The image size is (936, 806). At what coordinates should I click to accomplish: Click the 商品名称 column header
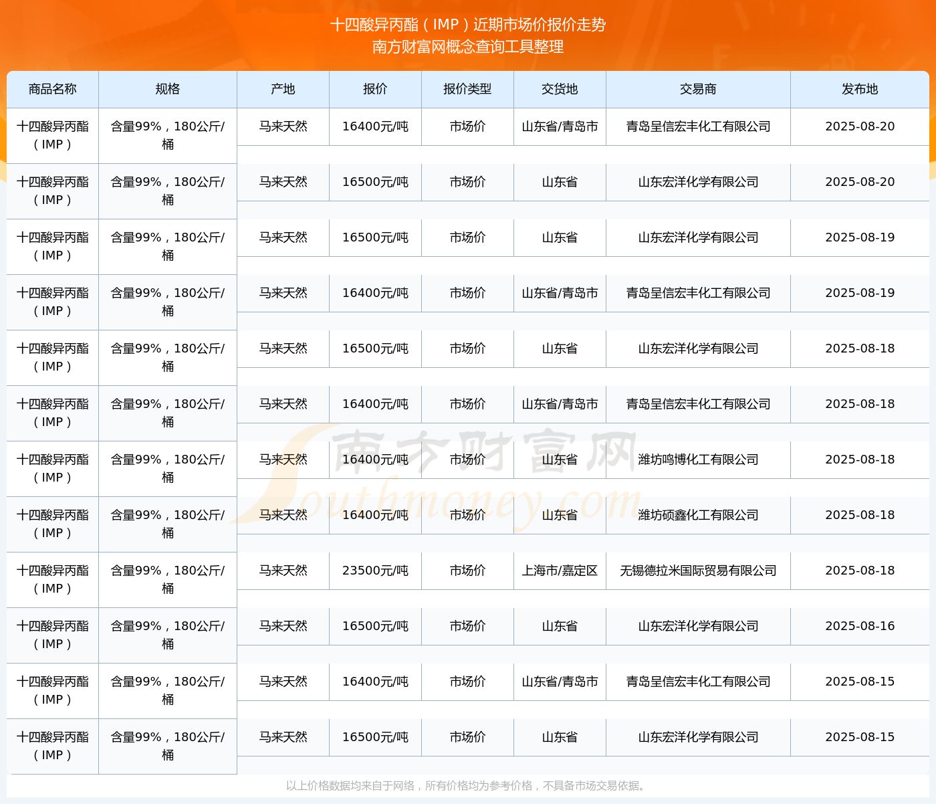click(x=52, y=89)
